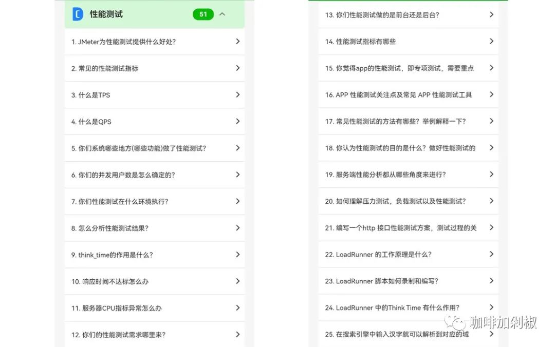Expand the arrow on "什么是TPS" row

237,95
